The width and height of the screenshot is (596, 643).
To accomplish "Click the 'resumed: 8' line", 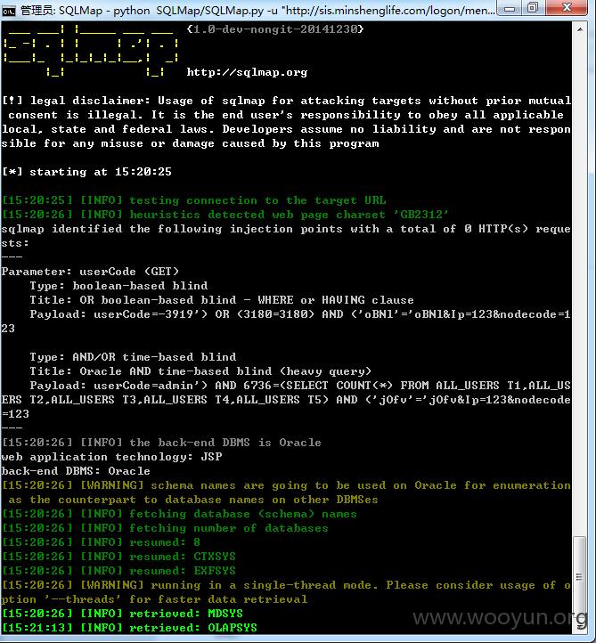I will [102, 542].
